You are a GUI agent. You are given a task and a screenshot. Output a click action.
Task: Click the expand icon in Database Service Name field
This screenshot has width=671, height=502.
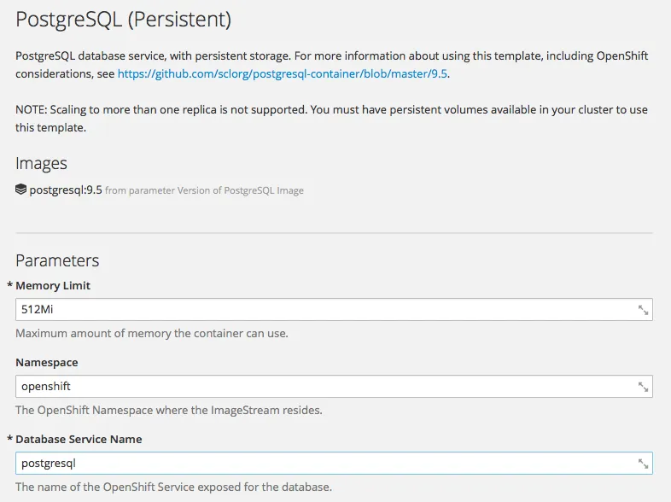pos(644,464)
